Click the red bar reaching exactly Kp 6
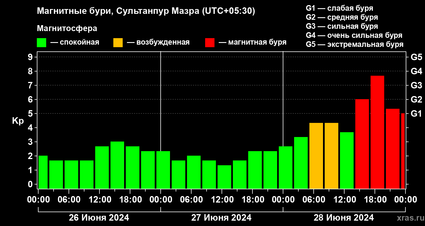Screen dimensions: 425x226 pos(362,144)
